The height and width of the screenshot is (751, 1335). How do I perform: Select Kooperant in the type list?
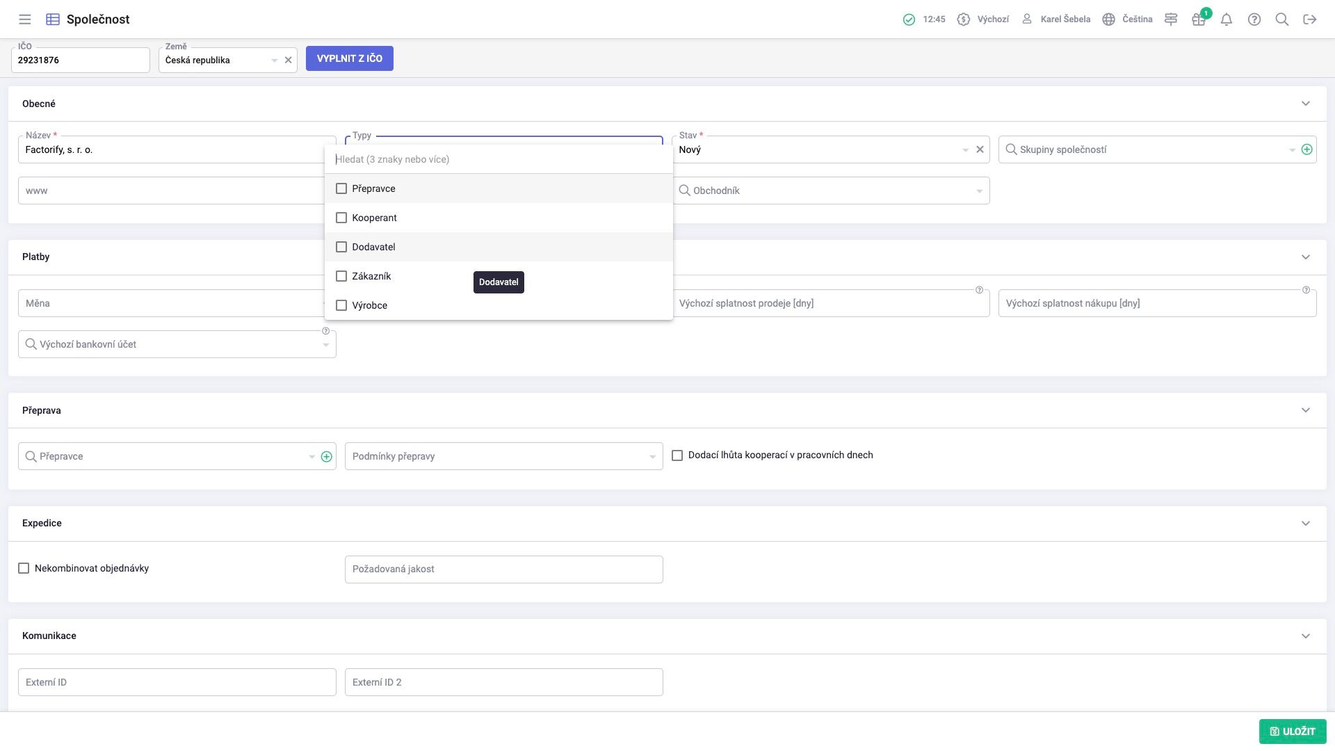click(x=341, y=218)
